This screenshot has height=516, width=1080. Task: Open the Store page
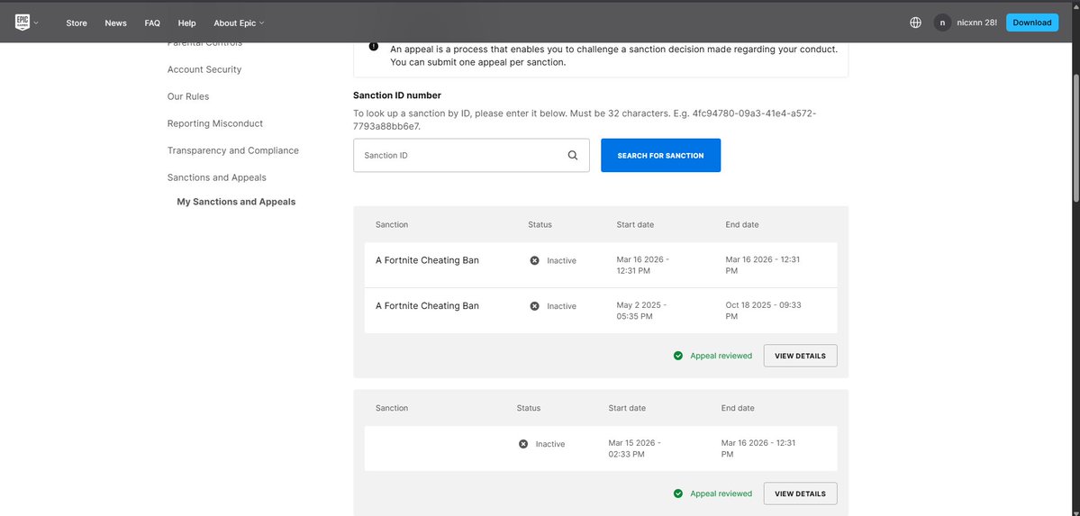coord(77,23)
